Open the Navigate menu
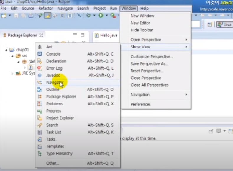 (x=65, y=9)
